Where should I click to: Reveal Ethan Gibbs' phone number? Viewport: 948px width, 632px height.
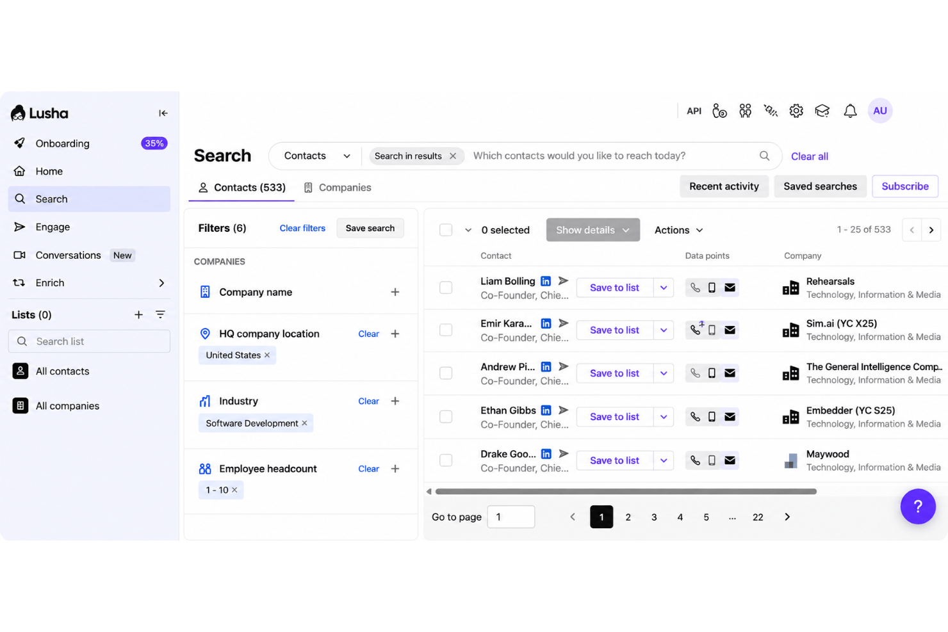[695, 416]
